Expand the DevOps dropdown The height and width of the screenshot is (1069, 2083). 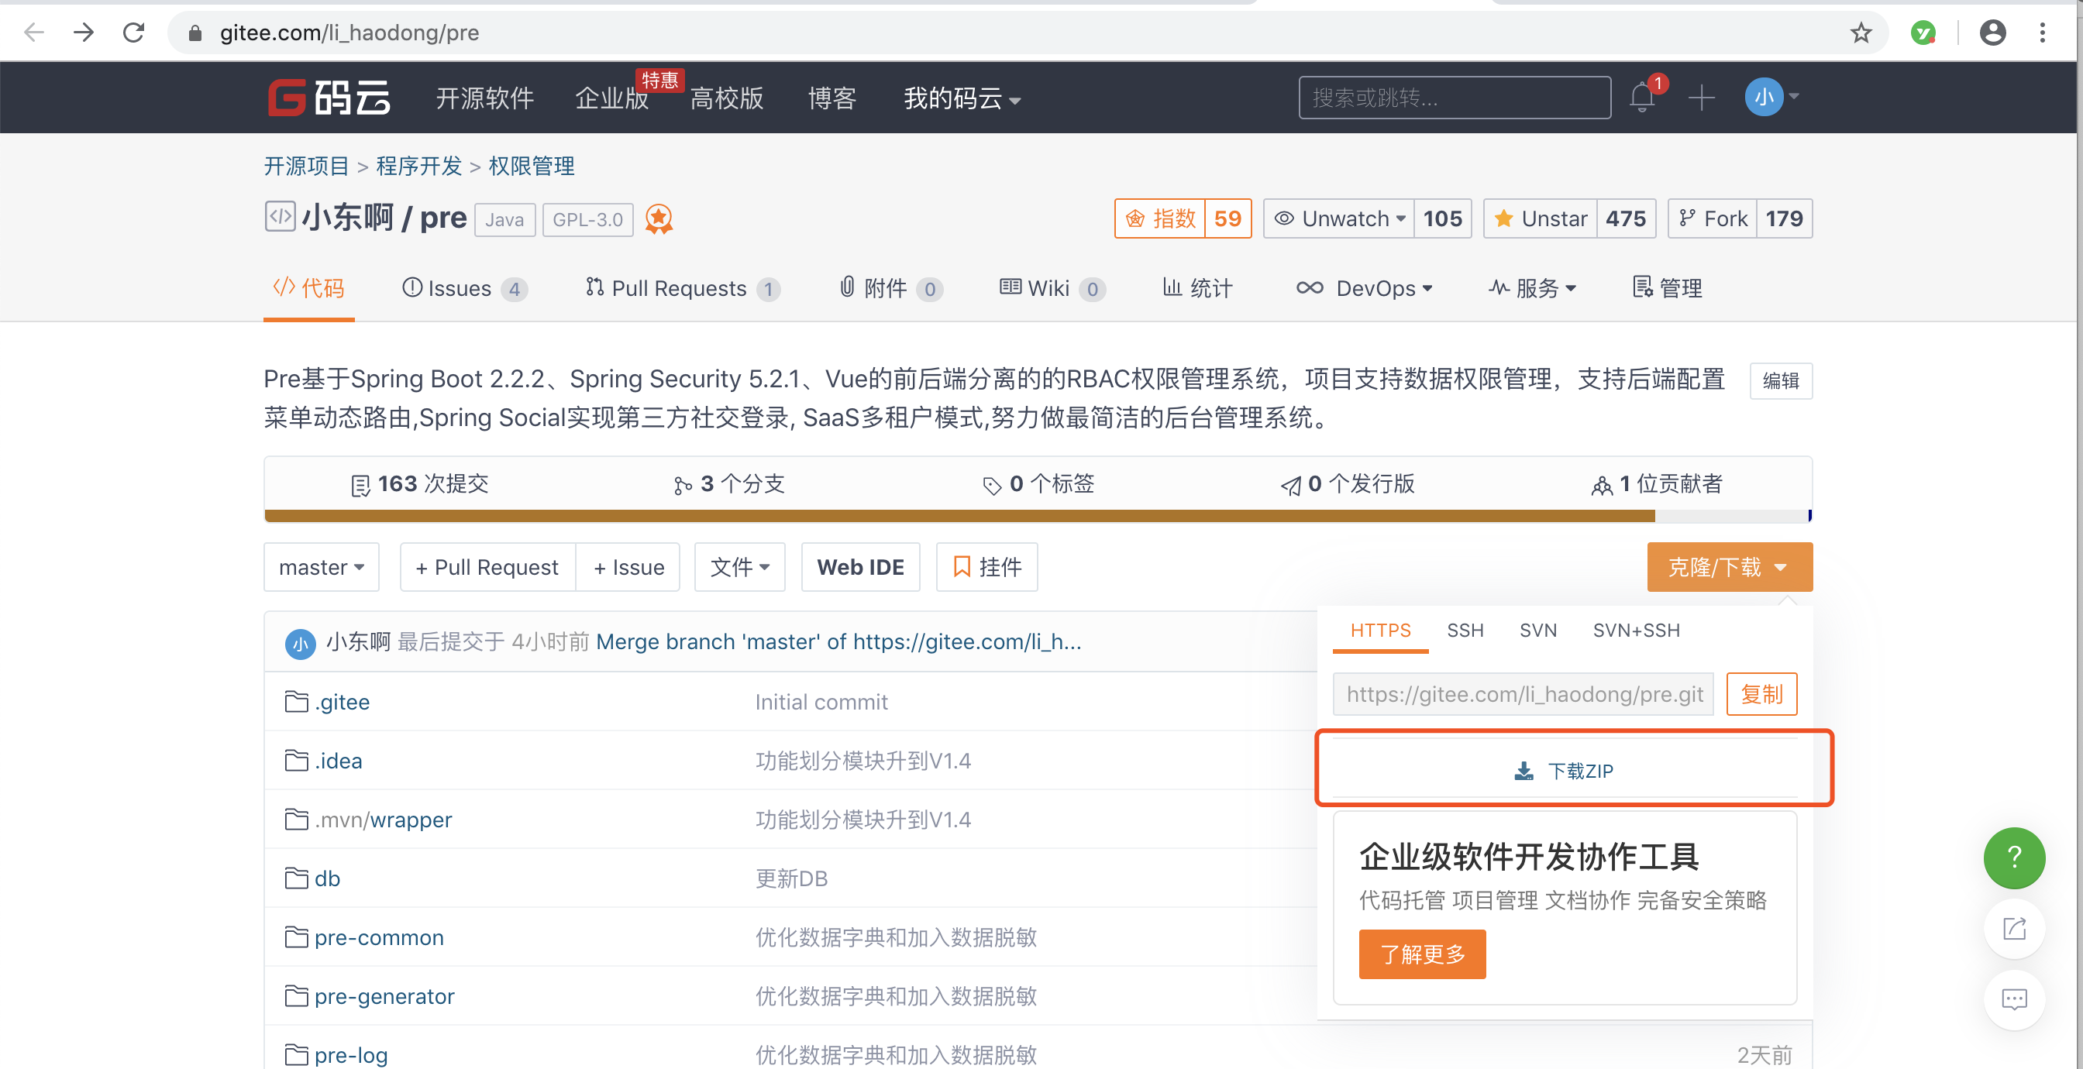coord(1364,288)
